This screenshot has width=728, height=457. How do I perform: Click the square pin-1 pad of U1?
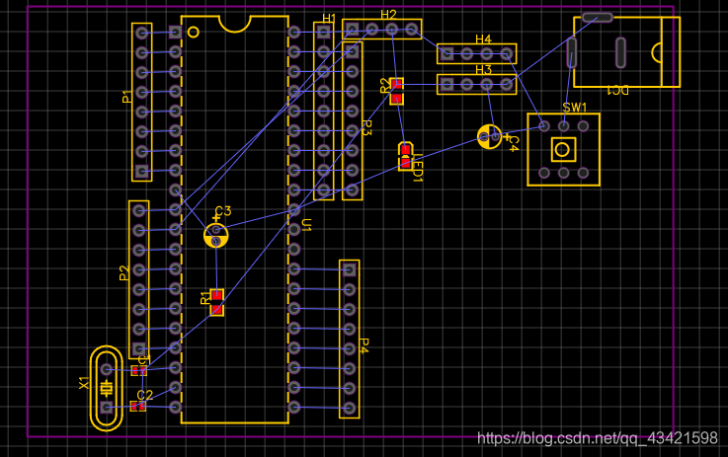tap(175, 32)
